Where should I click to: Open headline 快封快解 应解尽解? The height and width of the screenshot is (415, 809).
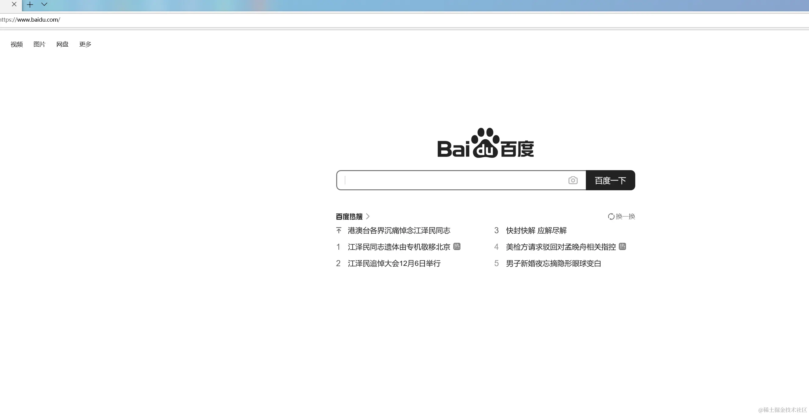click(x=536, y=231)
